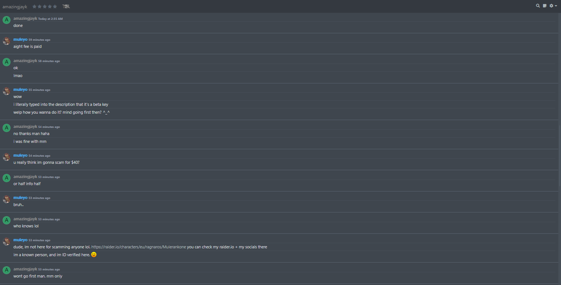Click amazingjayk avatar beside 'who knows lol'
The image size is (561, 285).
tap(6, 220)
